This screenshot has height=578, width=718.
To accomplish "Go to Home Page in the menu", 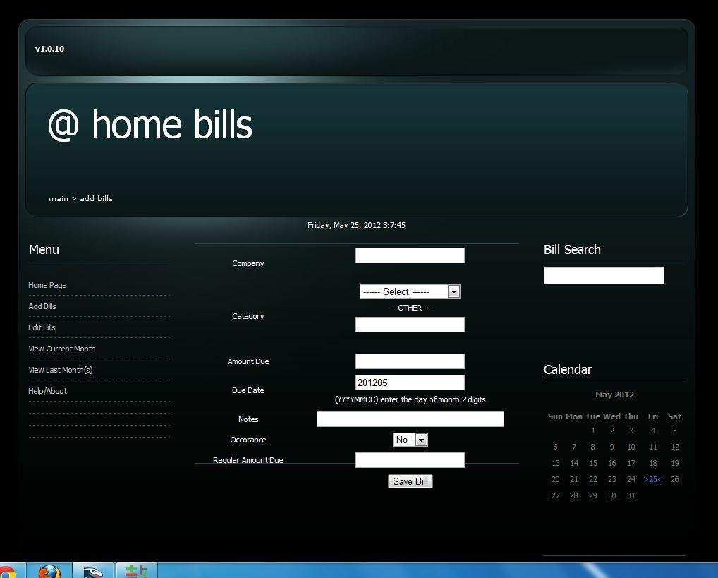I will (x=47, y=285).
